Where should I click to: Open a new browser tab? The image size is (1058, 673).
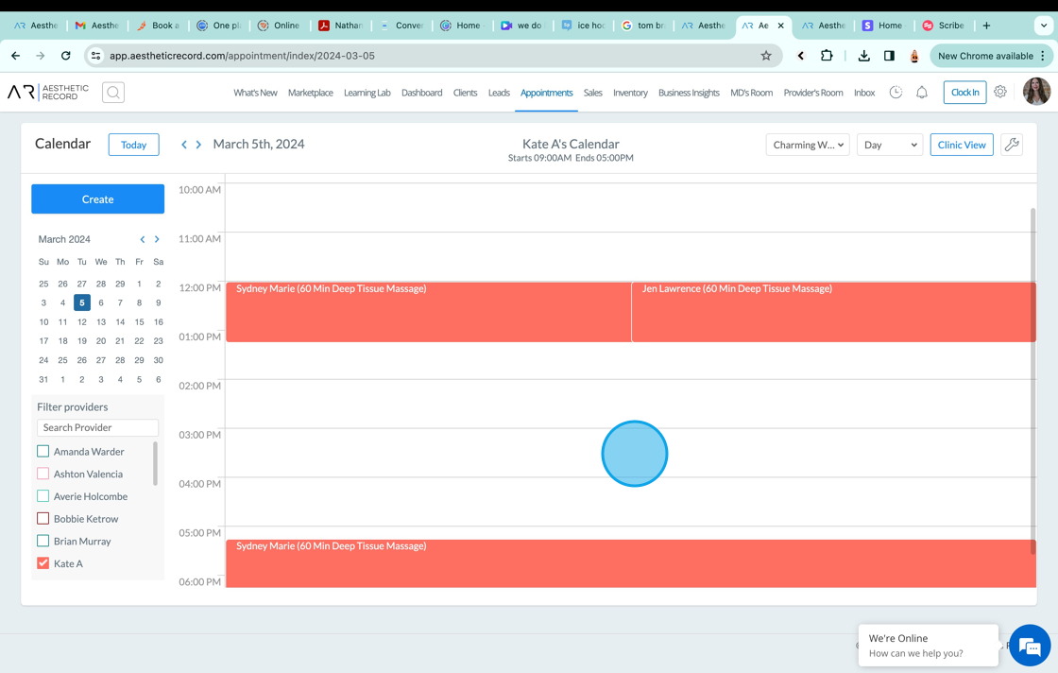(986, 26)
